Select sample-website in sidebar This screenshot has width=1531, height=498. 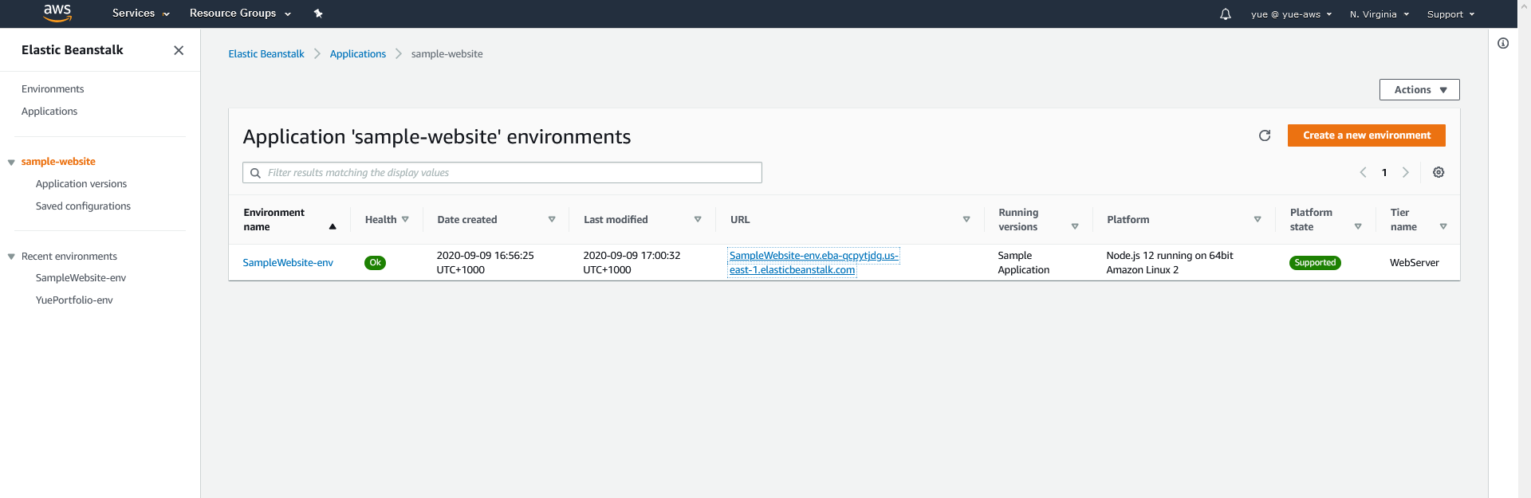click(x=58, y=162)
